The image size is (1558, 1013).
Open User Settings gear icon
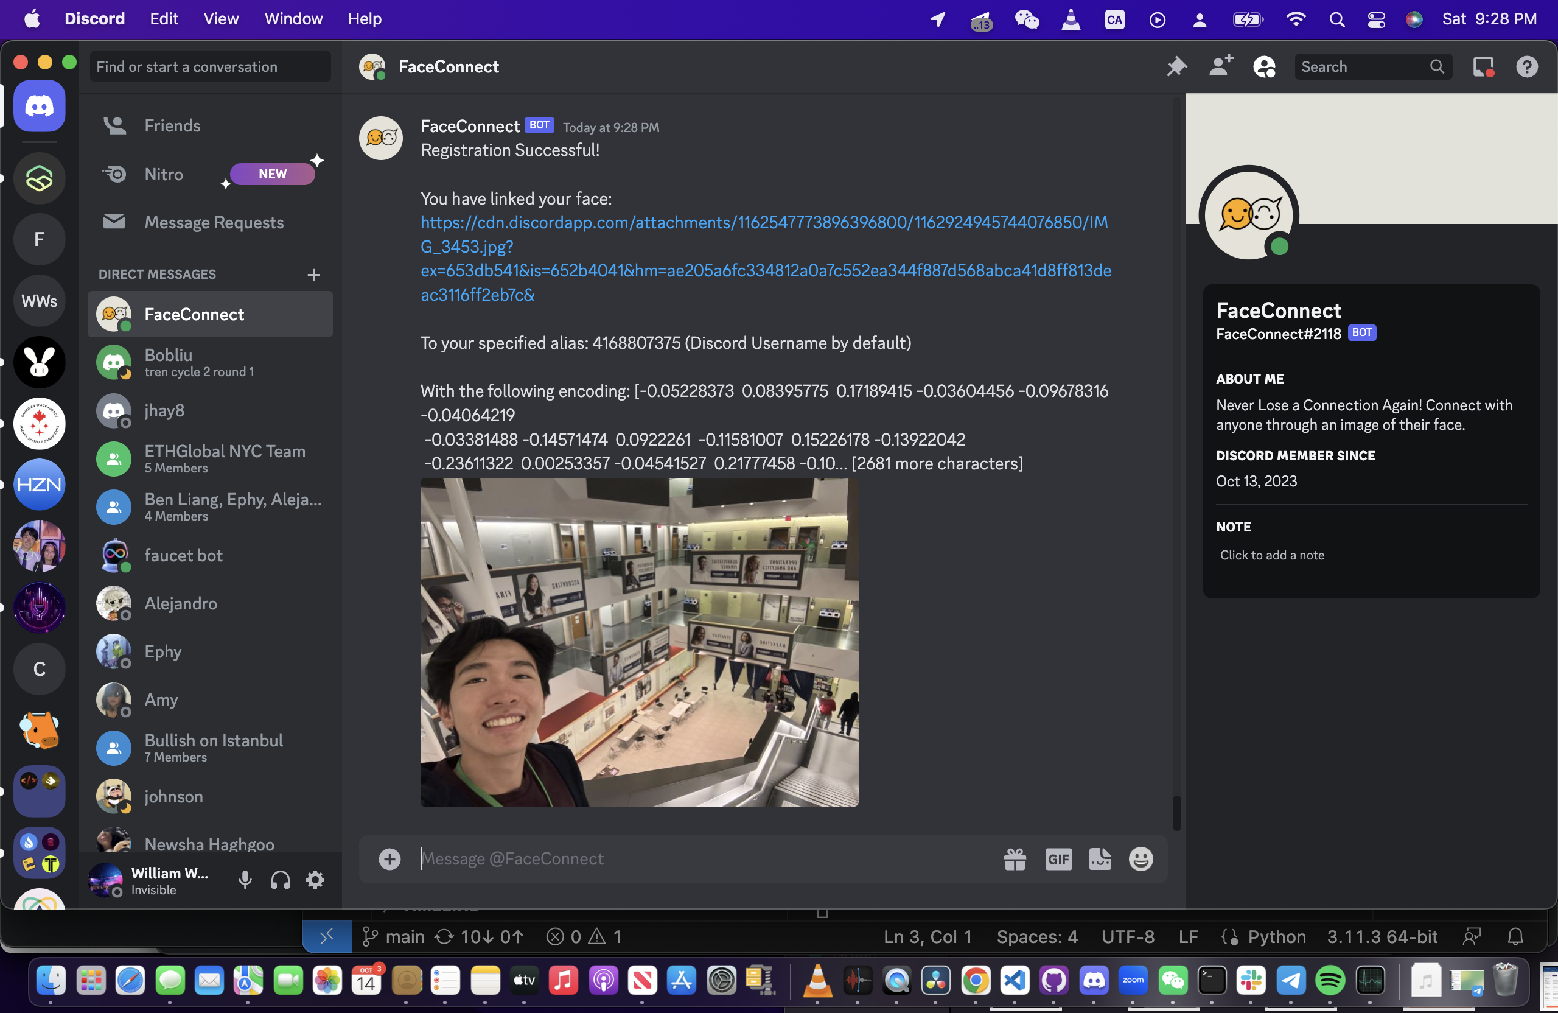coord(315,880)
